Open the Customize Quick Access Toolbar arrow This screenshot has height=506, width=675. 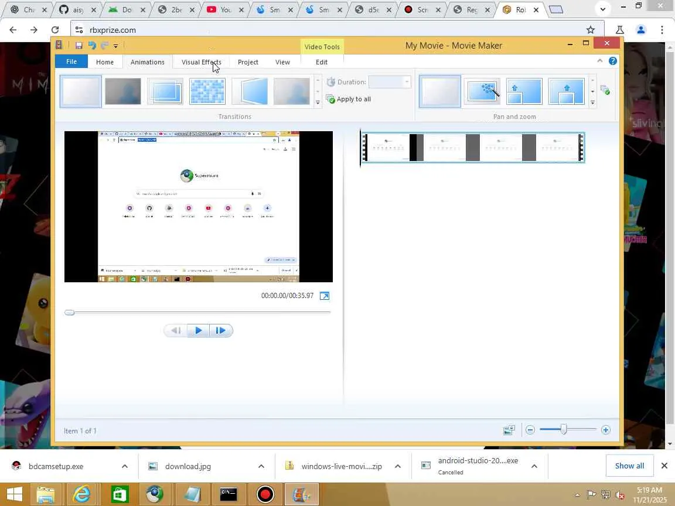(x=116, y=46)
